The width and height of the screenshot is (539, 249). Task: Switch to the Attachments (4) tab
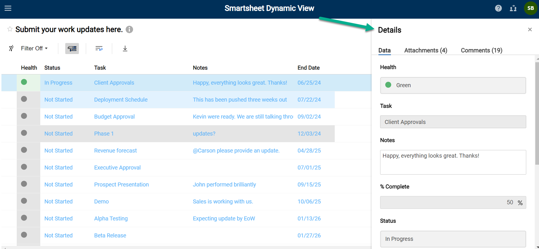tap(426, 50)
